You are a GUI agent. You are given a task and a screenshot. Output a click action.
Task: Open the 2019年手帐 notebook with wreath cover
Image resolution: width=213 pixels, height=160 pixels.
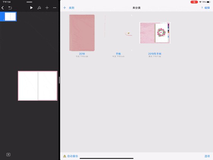coord(155,33)
